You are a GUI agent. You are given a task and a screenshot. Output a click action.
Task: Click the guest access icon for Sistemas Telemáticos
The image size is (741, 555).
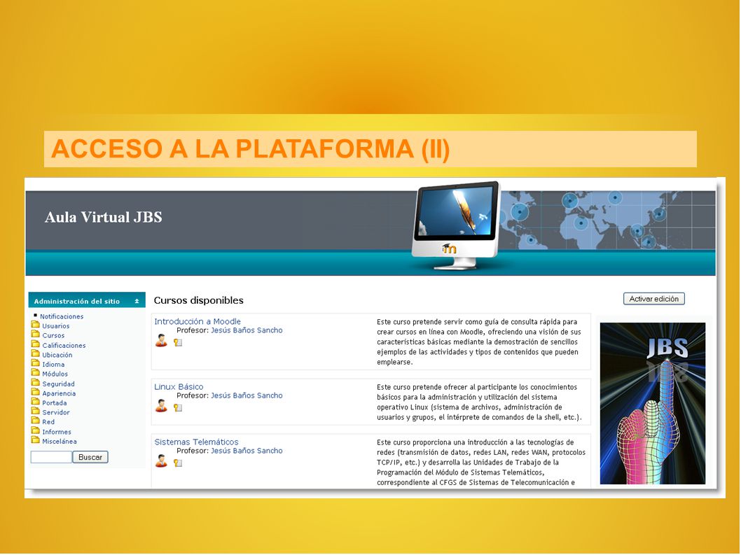[x=161, y=461]
